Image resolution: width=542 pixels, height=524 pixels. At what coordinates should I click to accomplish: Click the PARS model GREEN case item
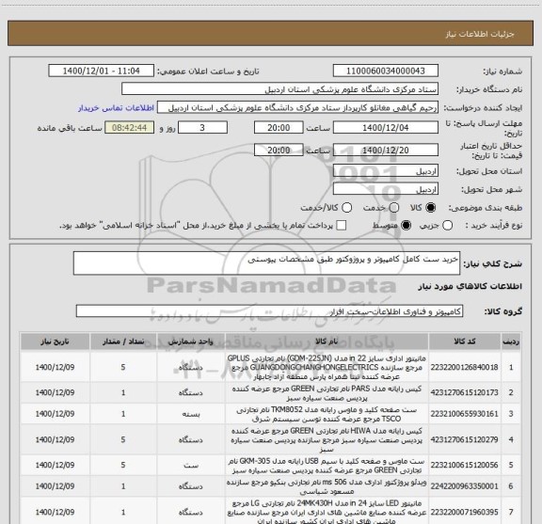[327, 393]
